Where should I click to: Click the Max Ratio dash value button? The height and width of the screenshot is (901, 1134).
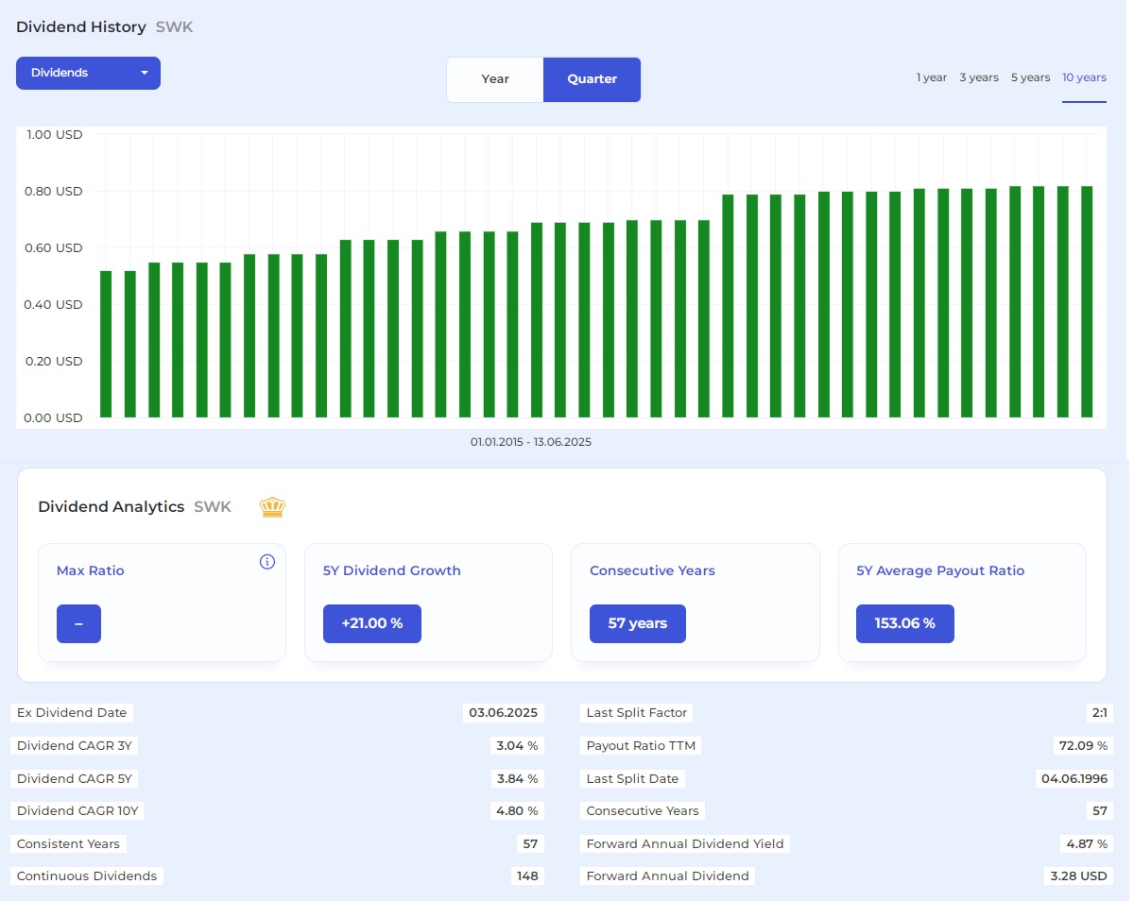coord(78,623)
